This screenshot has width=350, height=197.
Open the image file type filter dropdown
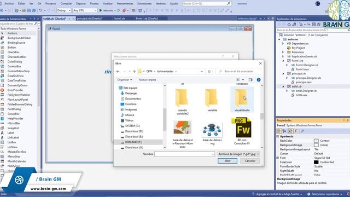[238, 154]
